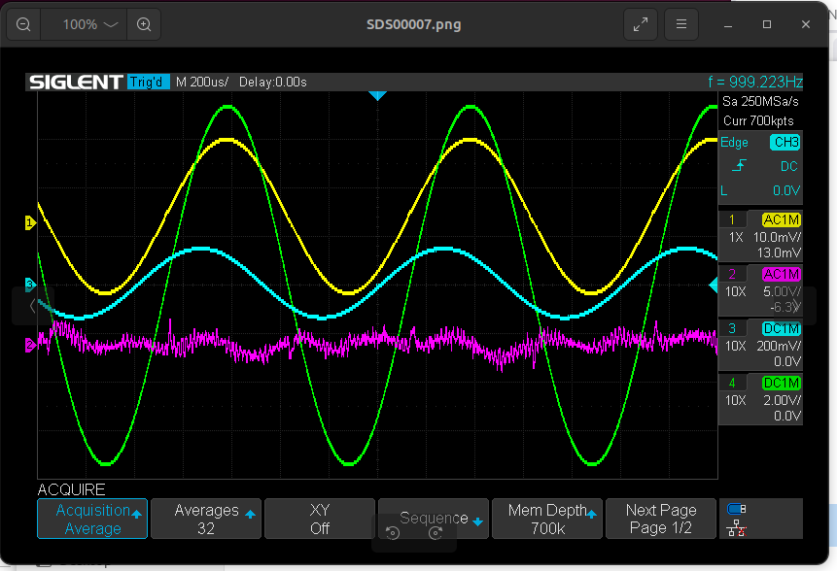Click the channel 1 10.0mV/ scale value

(777, 237)
